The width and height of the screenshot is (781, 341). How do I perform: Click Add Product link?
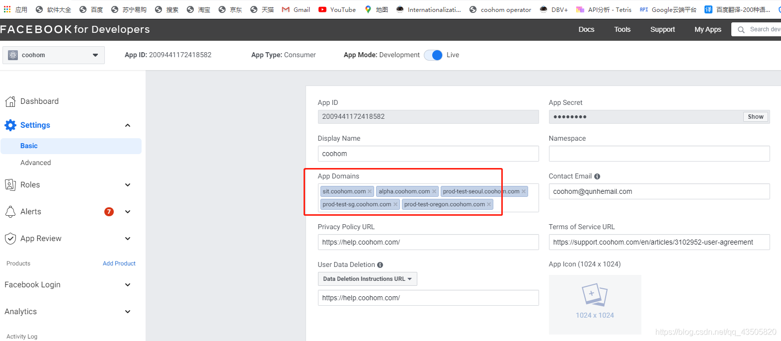(119, 263)
